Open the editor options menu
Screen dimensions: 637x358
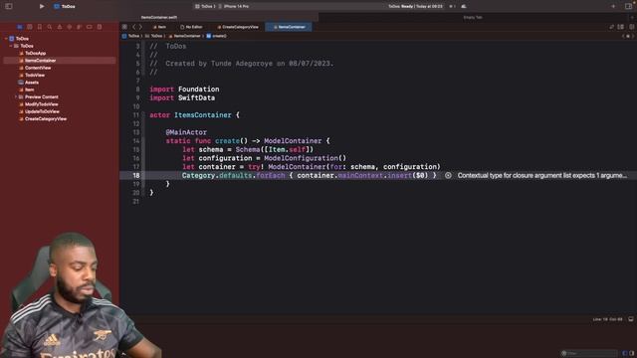[x=621, y=27]
